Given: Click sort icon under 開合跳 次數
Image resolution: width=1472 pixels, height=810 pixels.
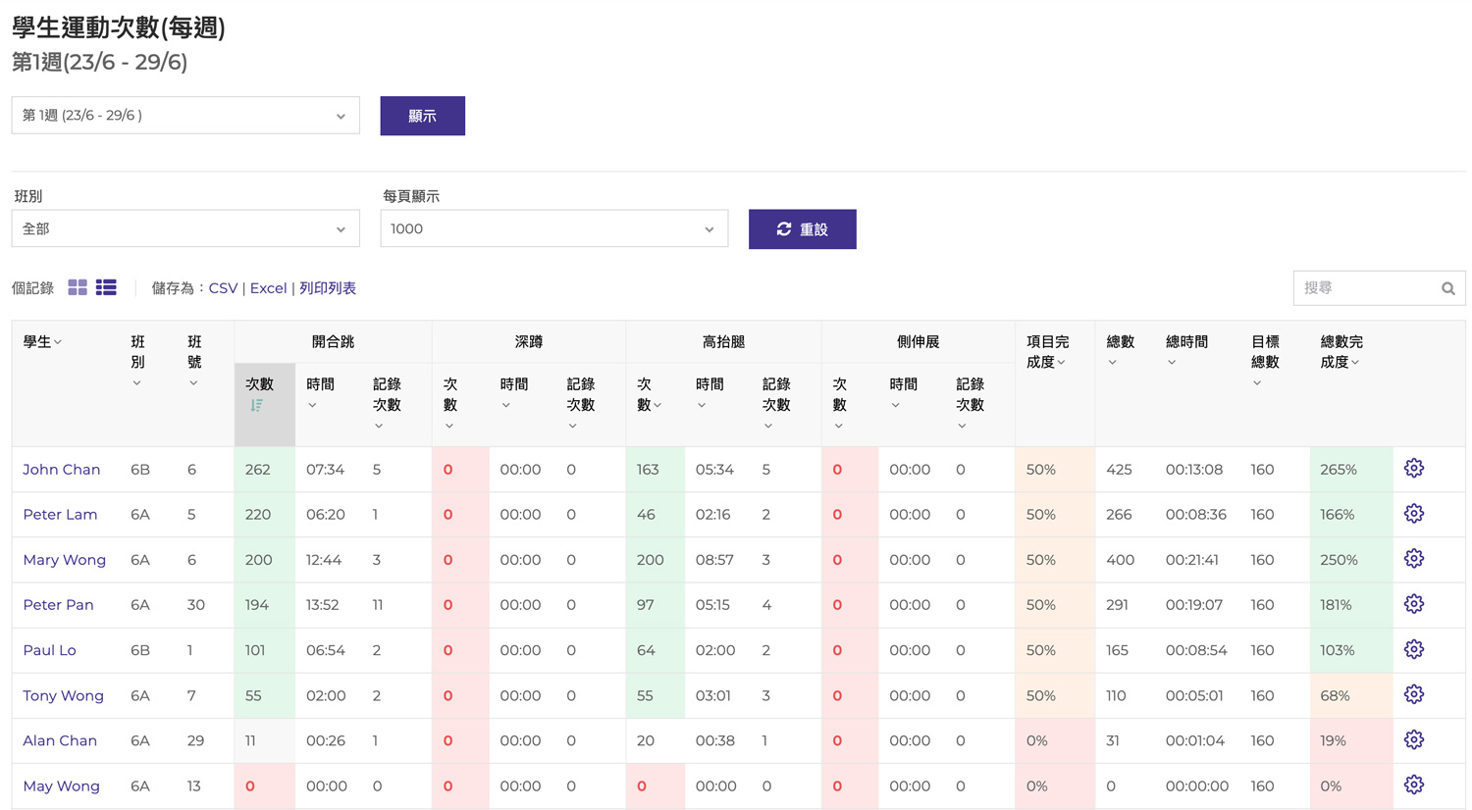Looking at the screenshot, I should click(257, 406).
